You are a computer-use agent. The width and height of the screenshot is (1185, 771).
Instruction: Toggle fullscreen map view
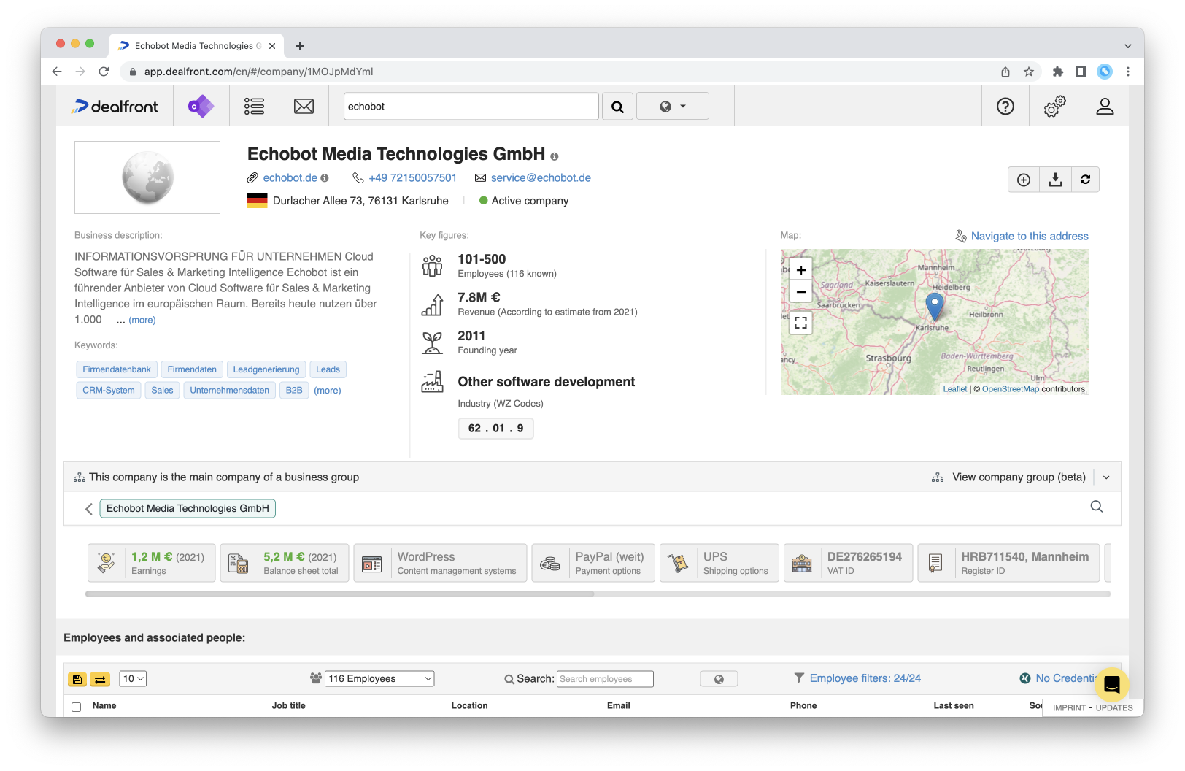tap(801, 323)
